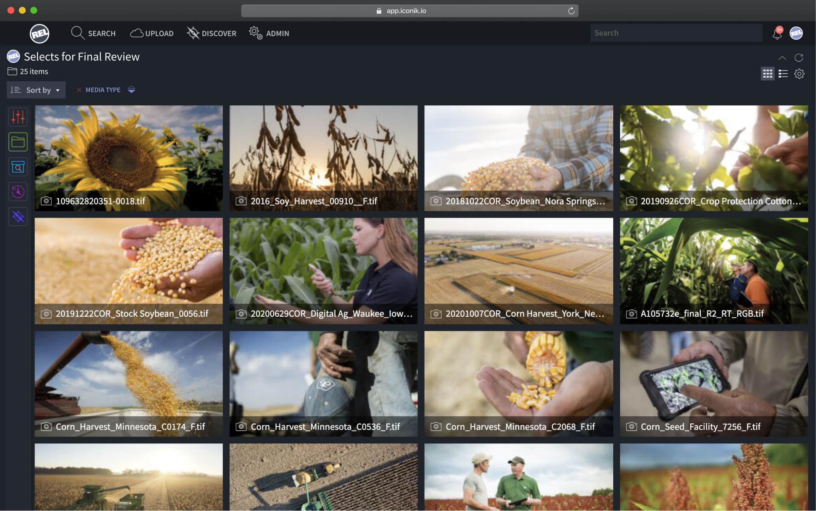Toggle Media Type sort direction arrows

(131, 90)
